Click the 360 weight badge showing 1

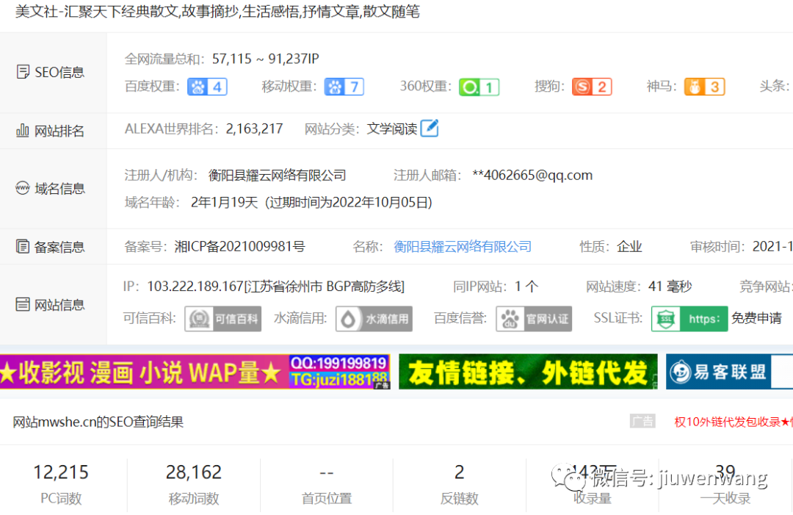point(479,86)
